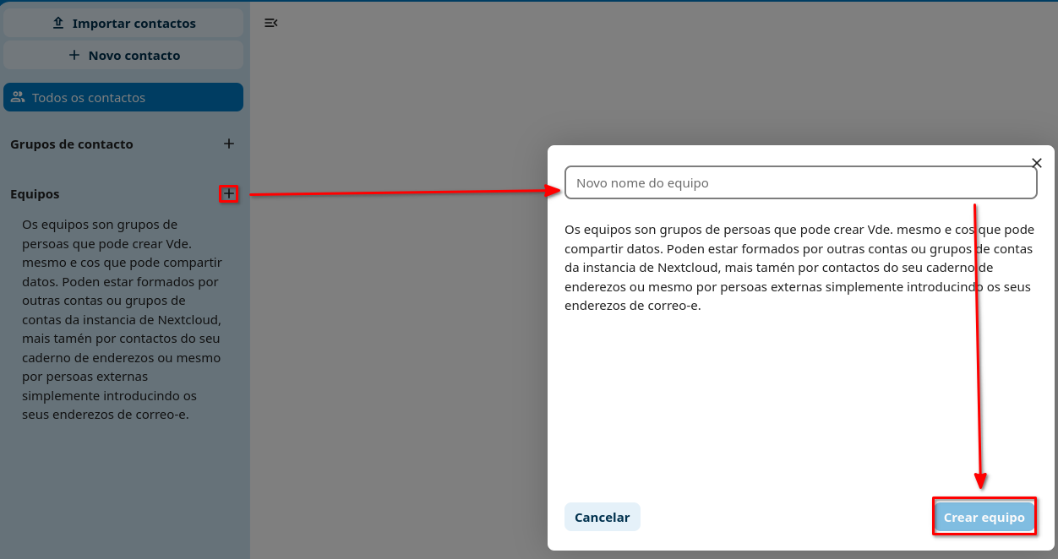Click Cancelar to dismiss the dialog
Screen dimensions: 1058x559
tap(602, 516)
